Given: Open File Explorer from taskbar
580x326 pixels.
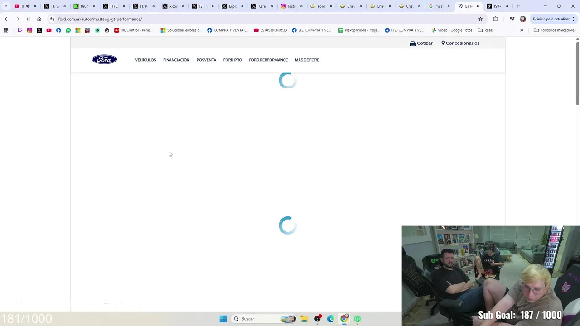Looking at the screenshot, I should click(x=304, y=319).
